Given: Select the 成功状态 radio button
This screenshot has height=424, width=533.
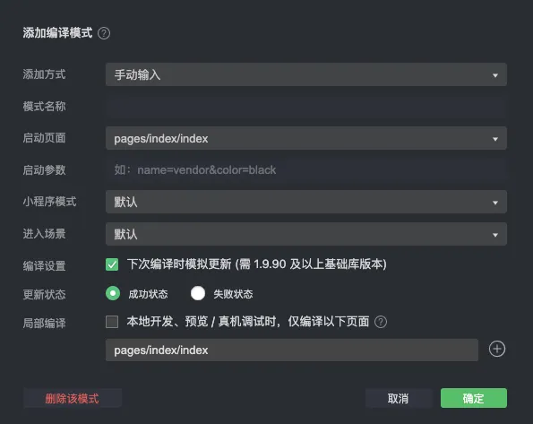Looking at the screenshot, I should coord(113,293).
